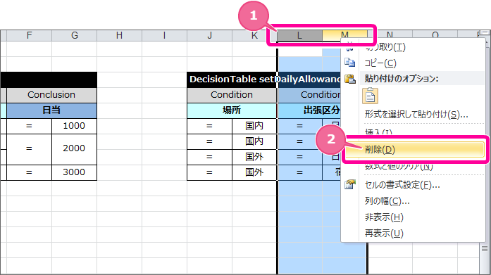
Task: Select cell containing 1000
Action: click(x=74, y=126)
